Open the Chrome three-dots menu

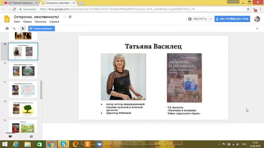click(261, 9)
